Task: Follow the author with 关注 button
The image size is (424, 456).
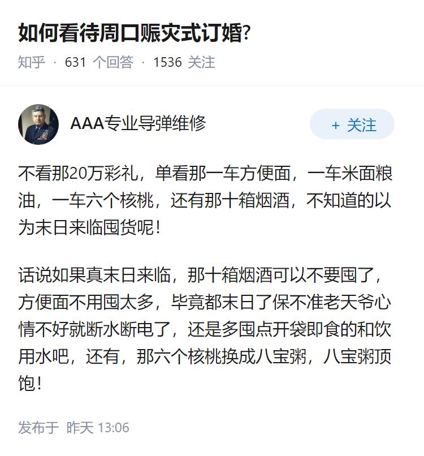Action: pyautogui.click(x=352, y=124)
